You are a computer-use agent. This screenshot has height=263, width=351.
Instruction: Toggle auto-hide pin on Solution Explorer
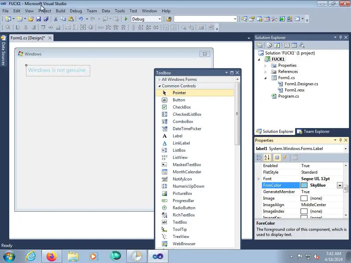click(340, 37)
